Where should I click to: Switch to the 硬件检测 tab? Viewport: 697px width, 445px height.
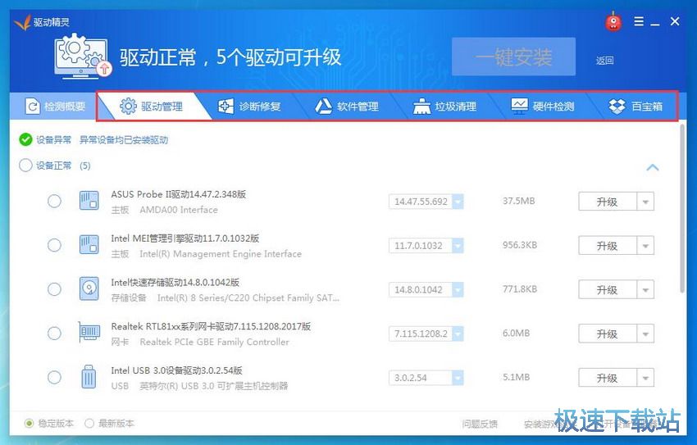[x=543, y=107]
